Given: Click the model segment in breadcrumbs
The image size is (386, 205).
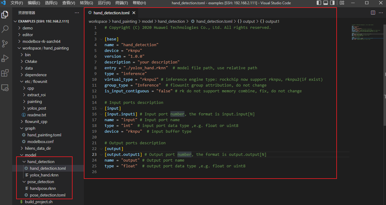Looking at the screenshot, I should pyautogui.click(x=147, y=22).
